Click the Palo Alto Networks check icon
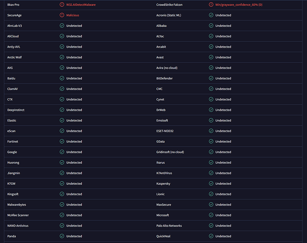 [x=210, y=226]
